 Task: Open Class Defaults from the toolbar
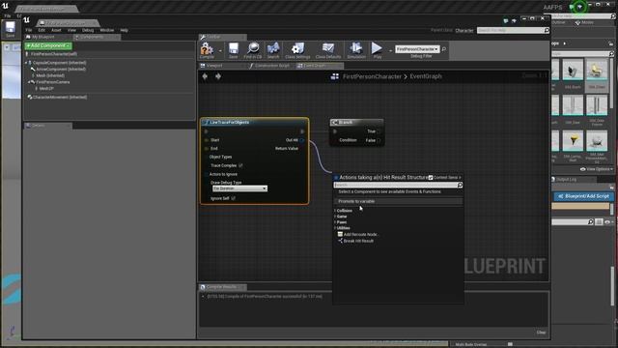[328, 48]
